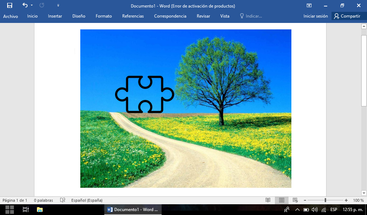Expand hidden icons arrow in system tray
The height and width of the screenshot is (215, 367).
(x=297, y=210)
